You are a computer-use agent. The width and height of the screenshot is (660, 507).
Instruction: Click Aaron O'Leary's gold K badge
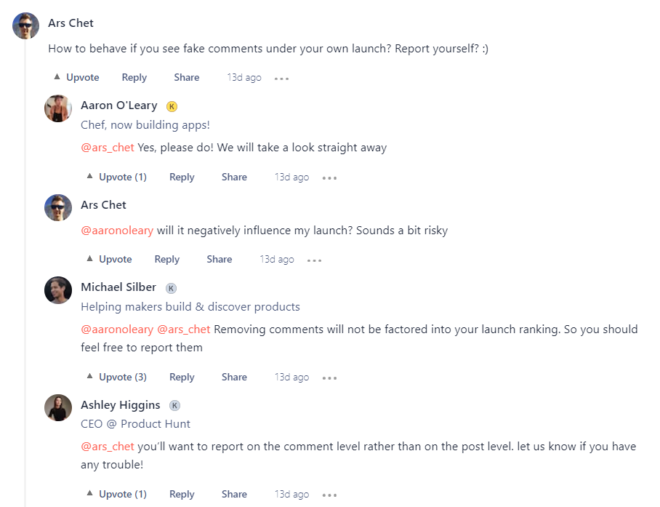[x=172, y=106]
